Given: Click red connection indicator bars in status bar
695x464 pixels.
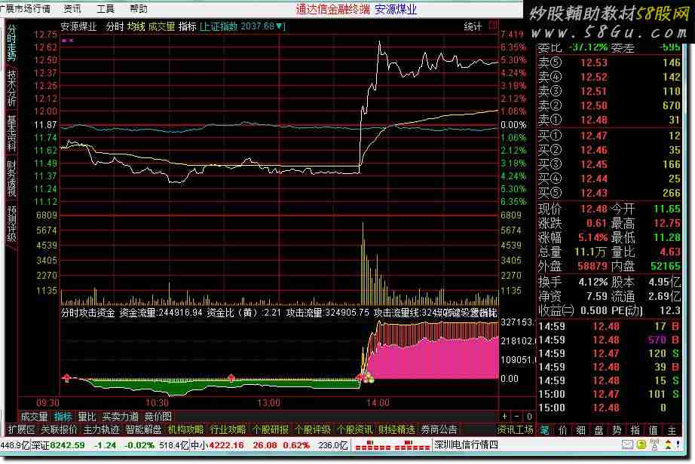Looking at the screenshot, I should coord(393,445).
